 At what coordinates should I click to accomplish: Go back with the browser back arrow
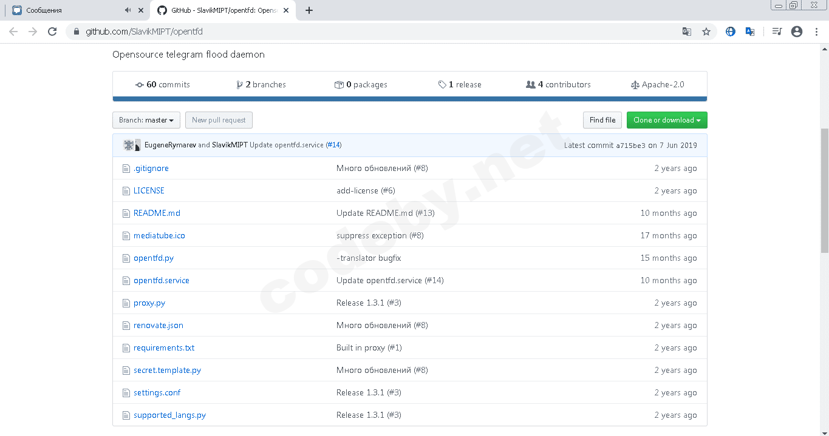pos(13,32)
